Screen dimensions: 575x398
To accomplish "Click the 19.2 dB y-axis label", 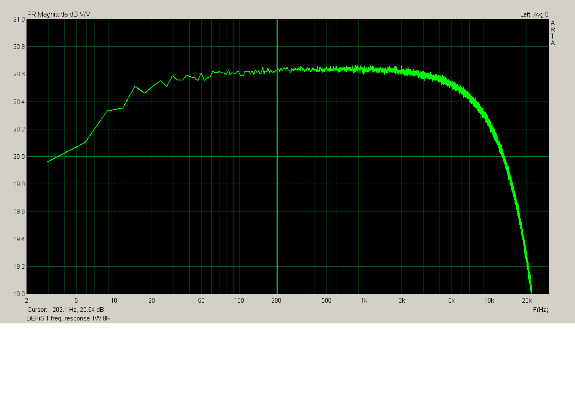I will [19, 267].
